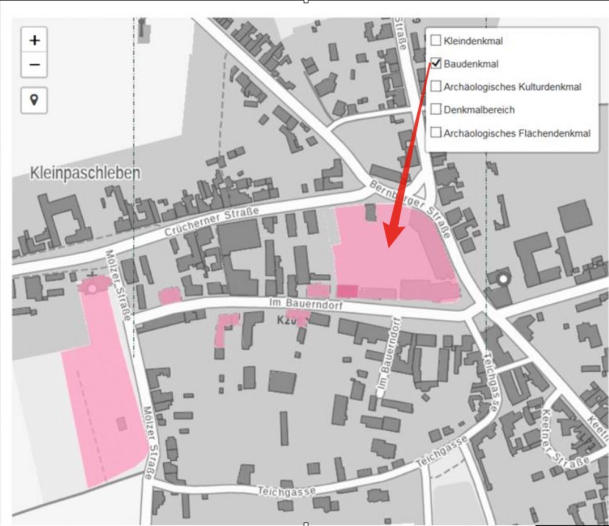Click the small dark rectangle in the long pink area
Viewport: 609px width, 526px height.
pos(122,423)
